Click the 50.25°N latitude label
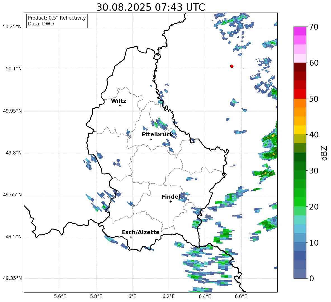Viewport: 331px width, 302px height. (12, 27)
